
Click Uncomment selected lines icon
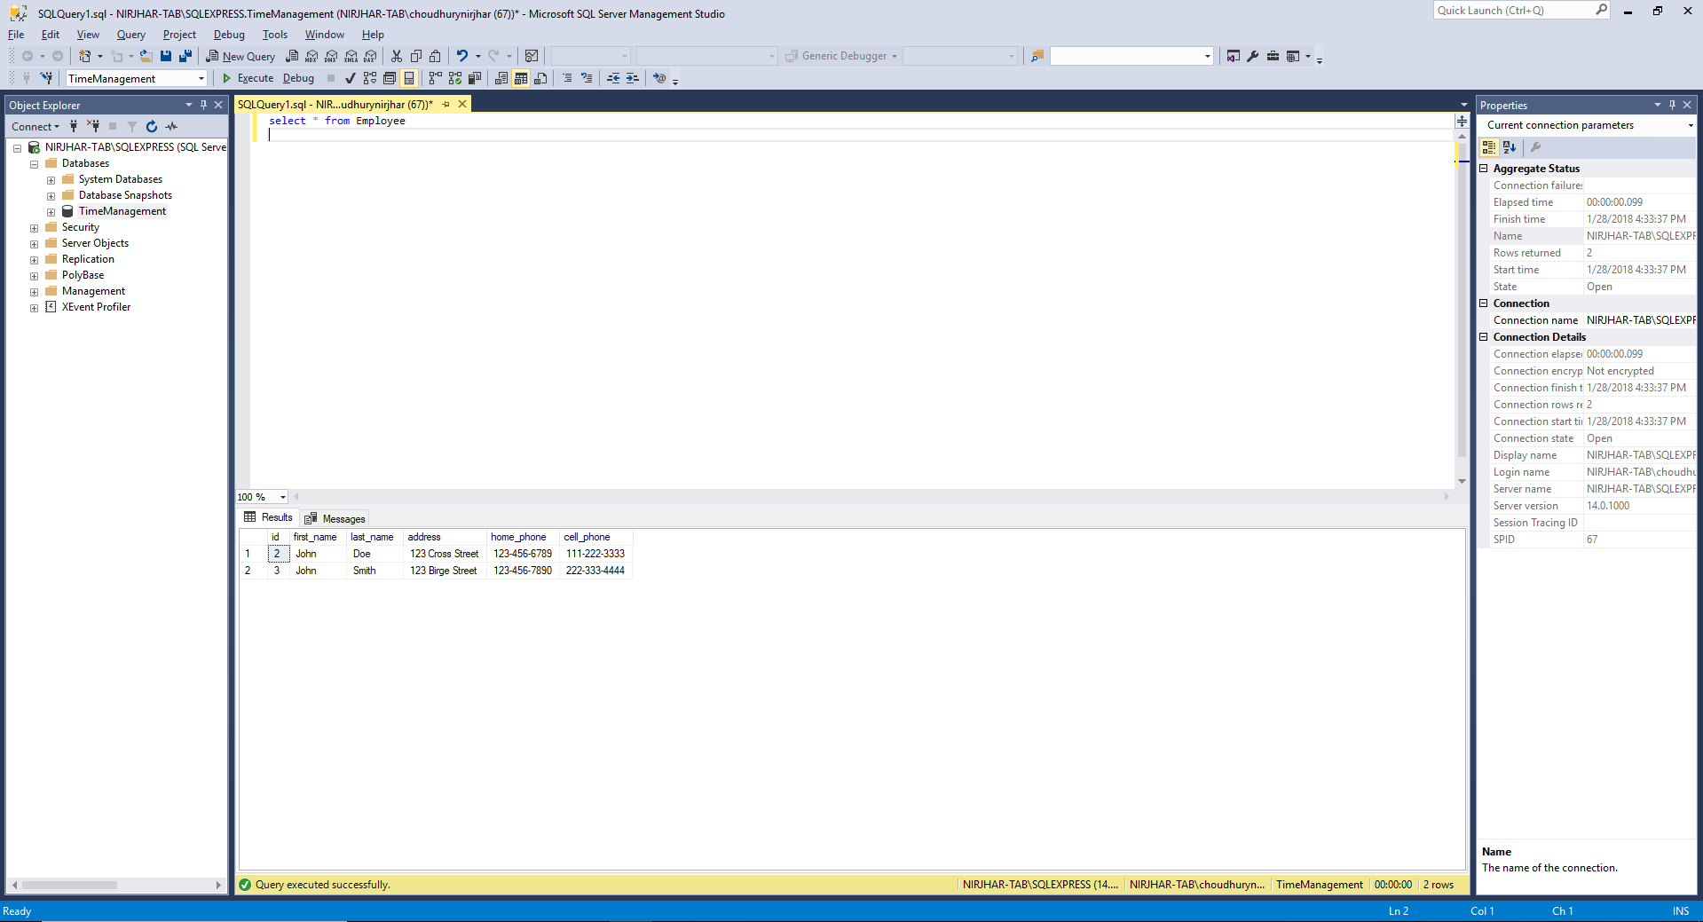(587, 78)
